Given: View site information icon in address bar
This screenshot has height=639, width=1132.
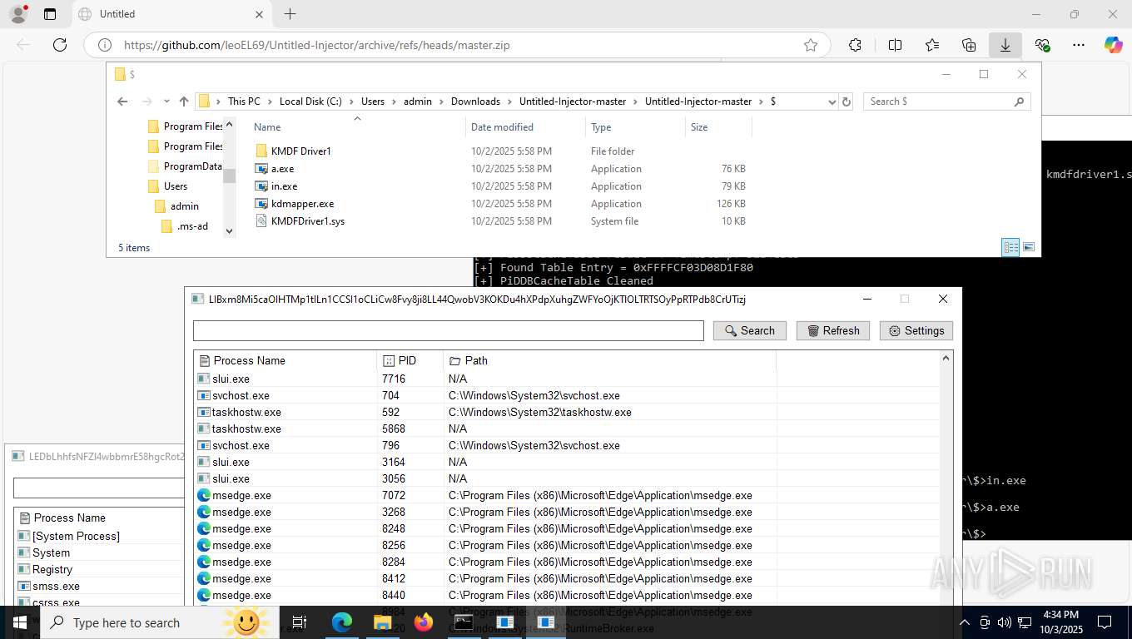Looking at the screenshot, I should (x=104, y=46).
